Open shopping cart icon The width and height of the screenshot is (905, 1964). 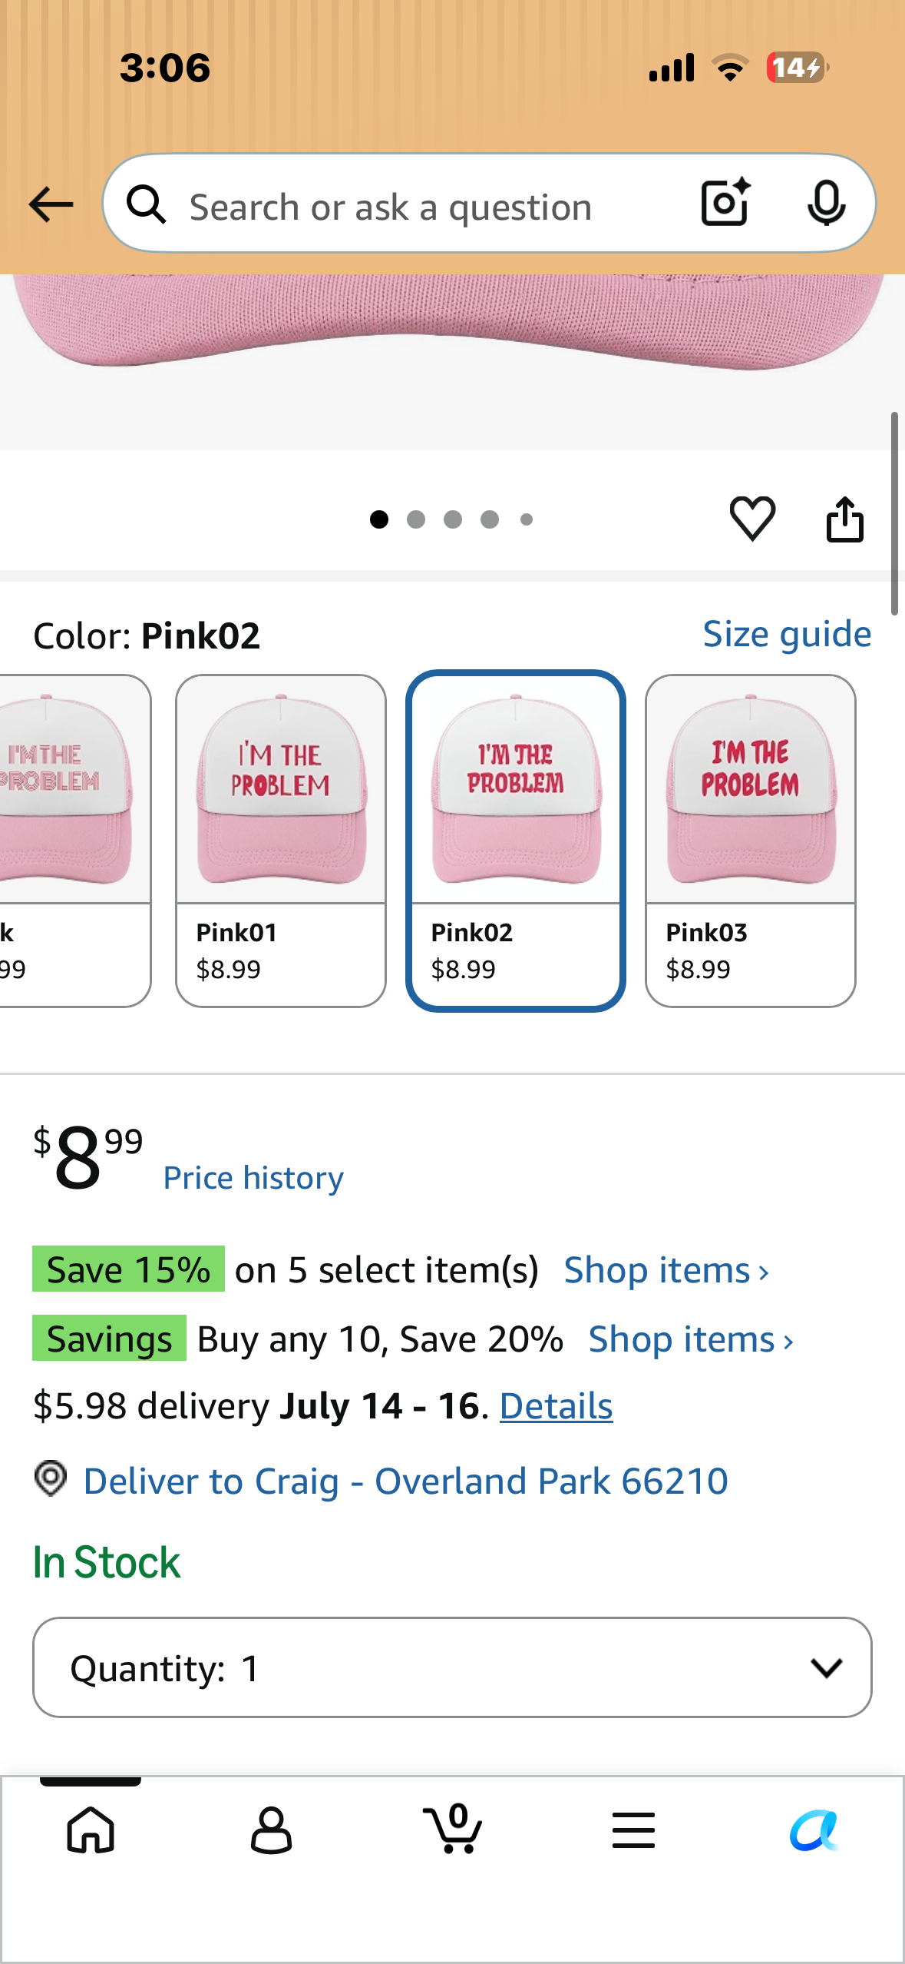click(453, 1828)
